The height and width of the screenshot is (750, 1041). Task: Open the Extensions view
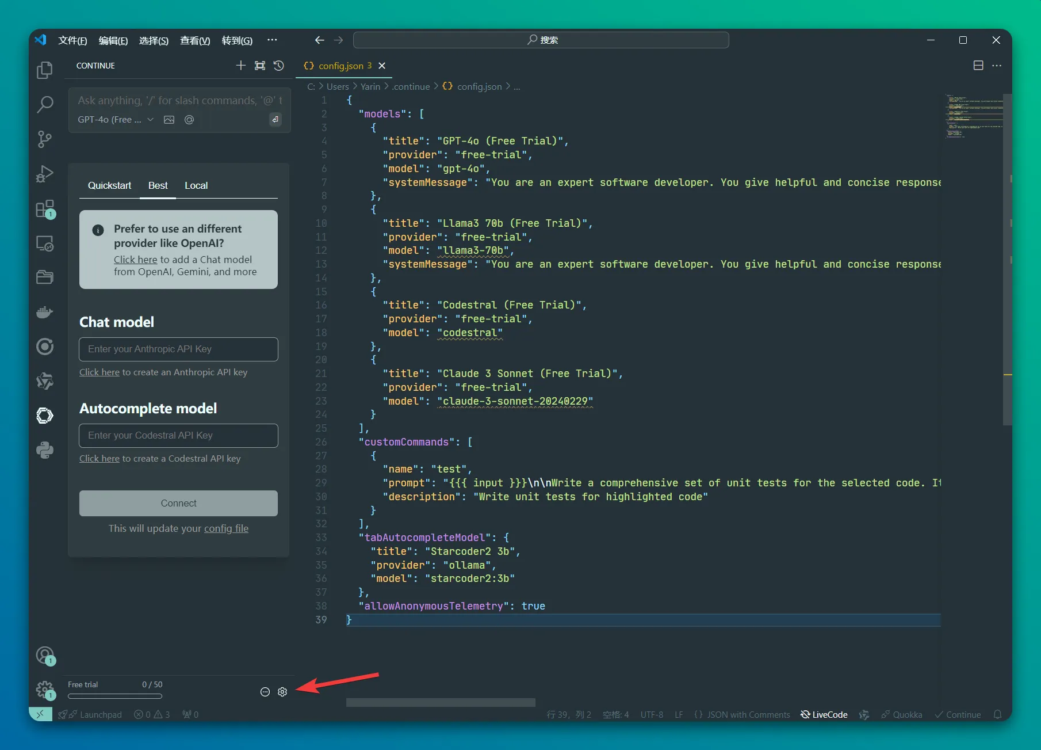44,209
